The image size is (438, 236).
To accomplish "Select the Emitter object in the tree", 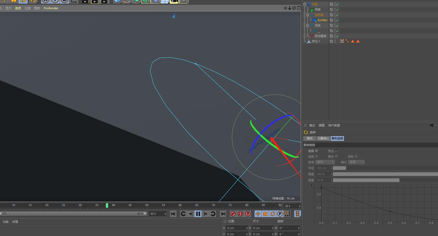I will coord(322,20).
